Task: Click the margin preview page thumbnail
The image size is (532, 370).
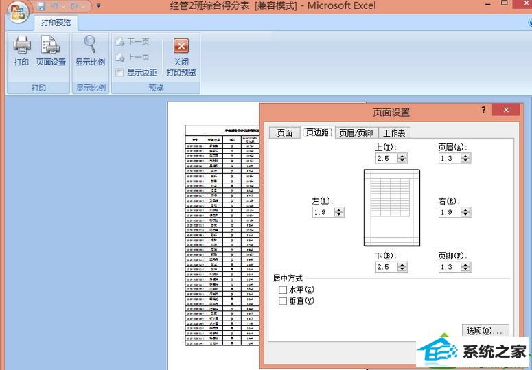Action: pyautogui.click(x=391, y=207)
